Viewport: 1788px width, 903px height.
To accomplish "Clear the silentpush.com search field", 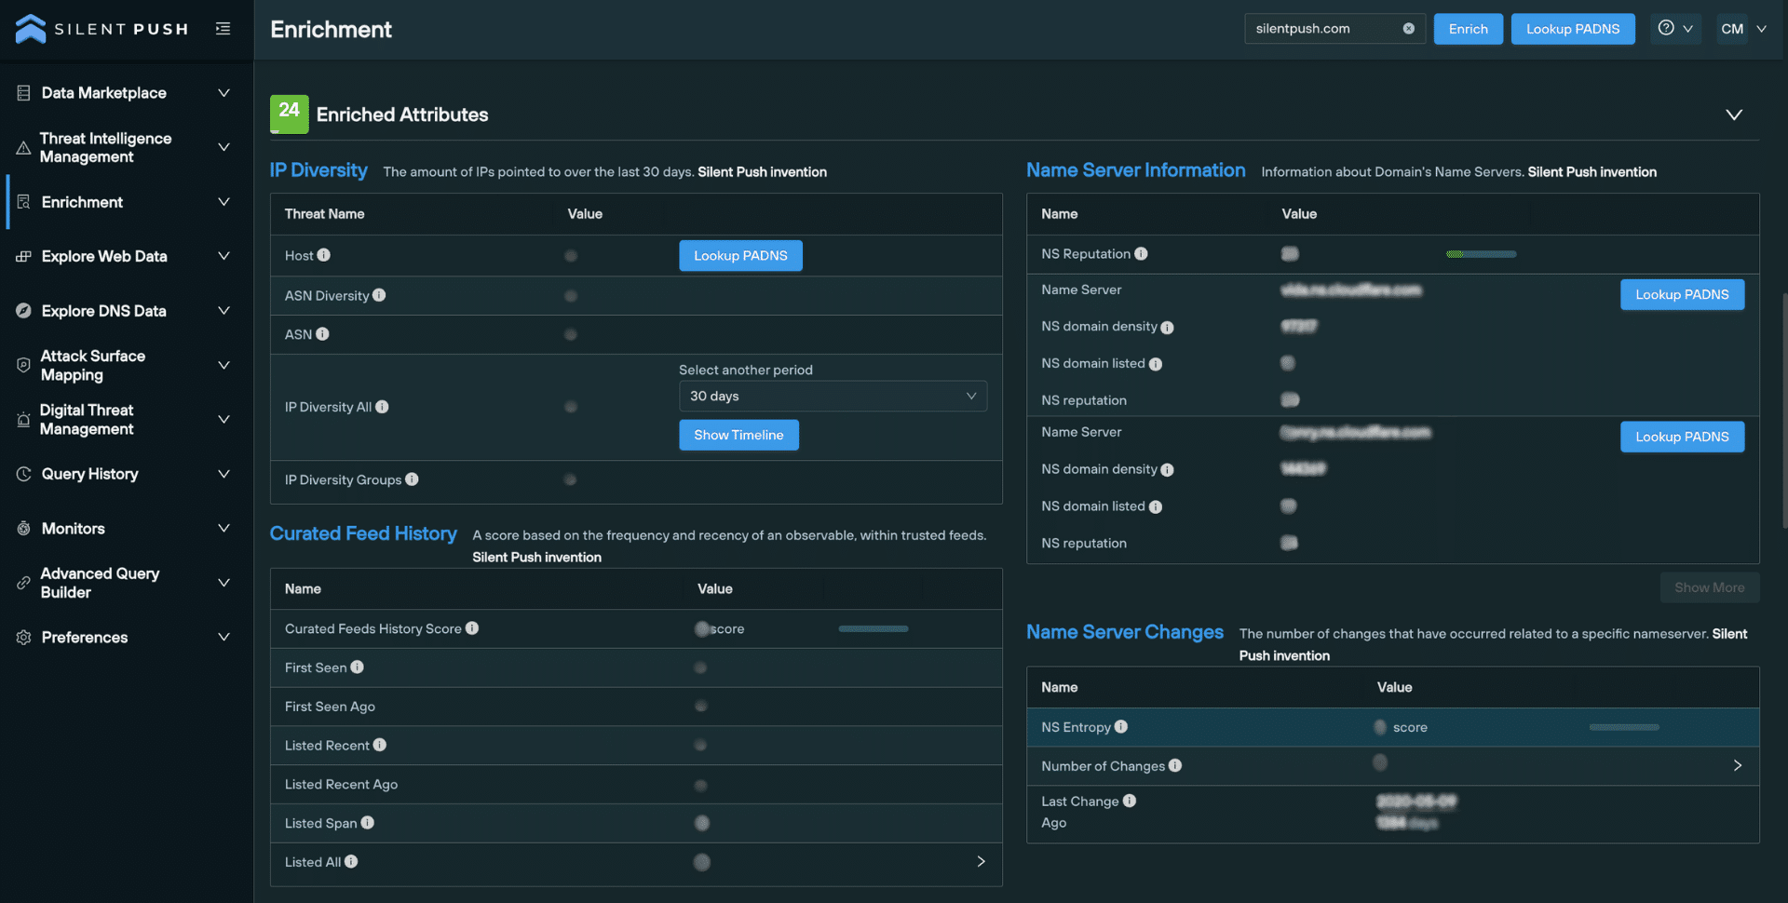I will (x=1409, y=29).
